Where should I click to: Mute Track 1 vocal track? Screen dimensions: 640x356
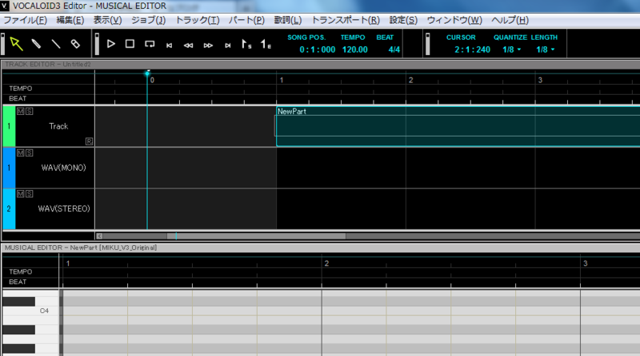[21, 111]
